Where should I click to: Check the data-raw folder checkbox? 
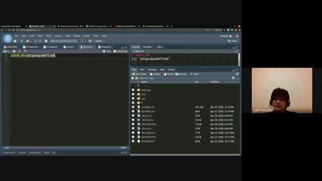pos(133,90)
